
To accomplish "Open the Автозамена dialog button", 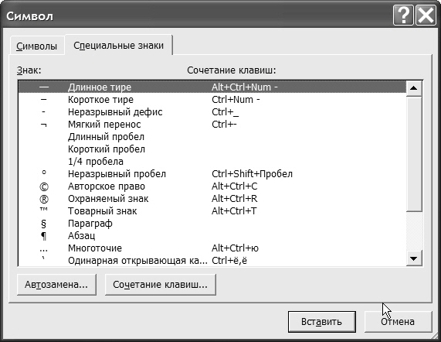I will (x=56, y=285).
